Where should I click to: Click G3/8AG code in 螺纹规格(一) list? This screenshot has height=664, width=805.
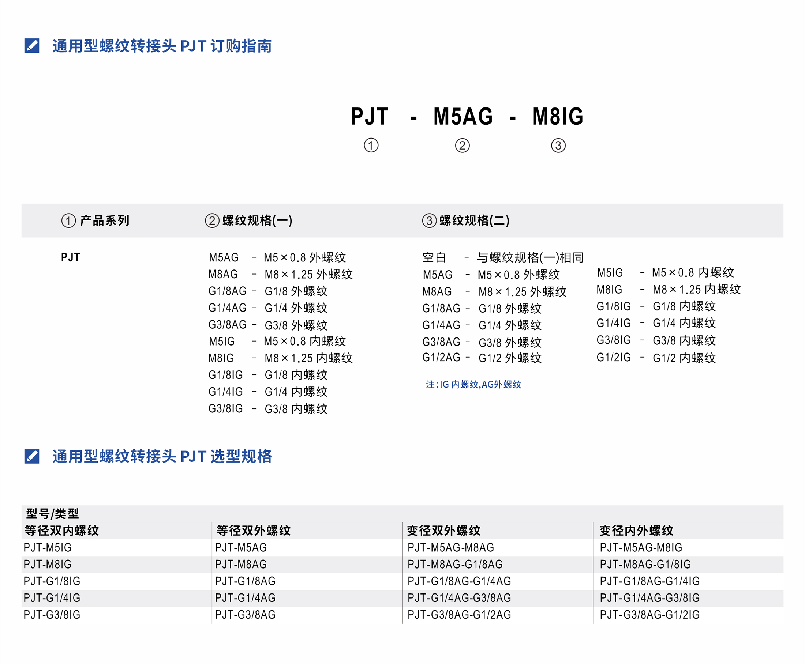point(227,325)
